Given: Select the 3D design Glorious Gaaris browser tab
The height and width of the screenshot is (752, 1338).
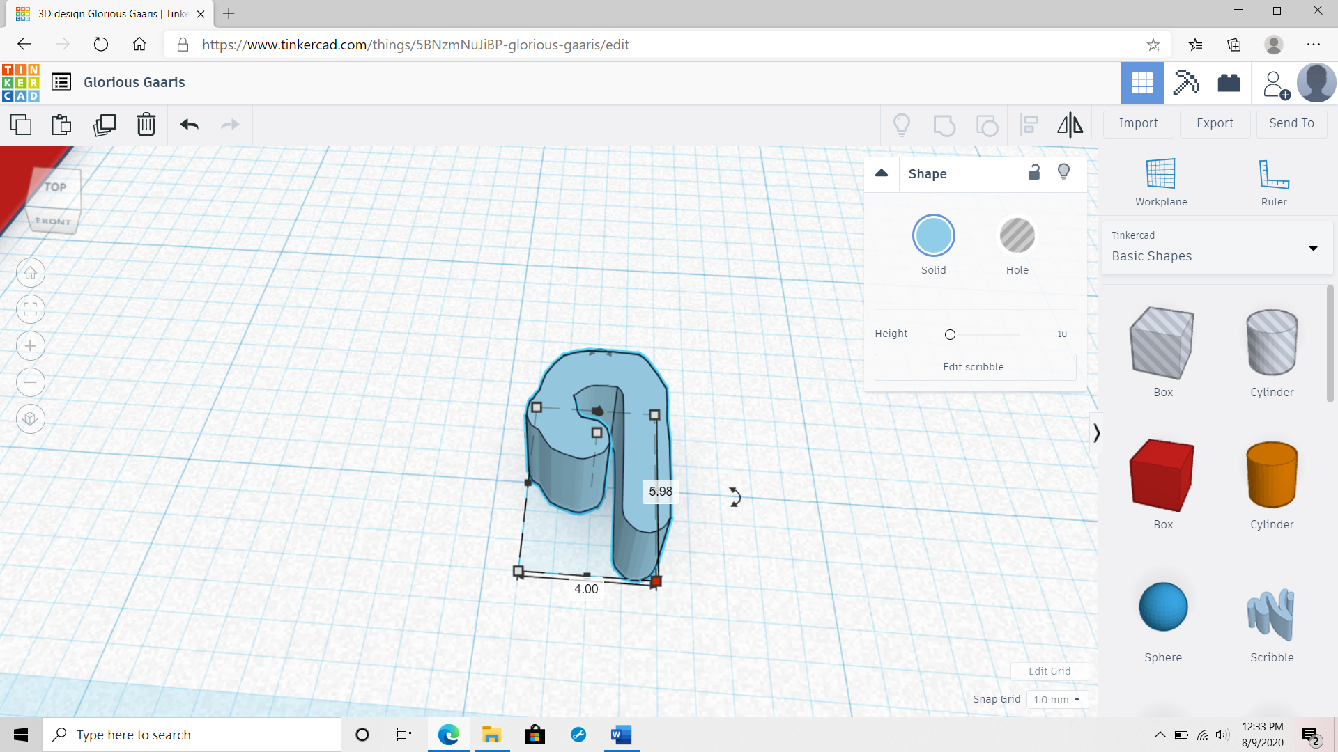Looking at the screenshot, I should coord(111,14).
